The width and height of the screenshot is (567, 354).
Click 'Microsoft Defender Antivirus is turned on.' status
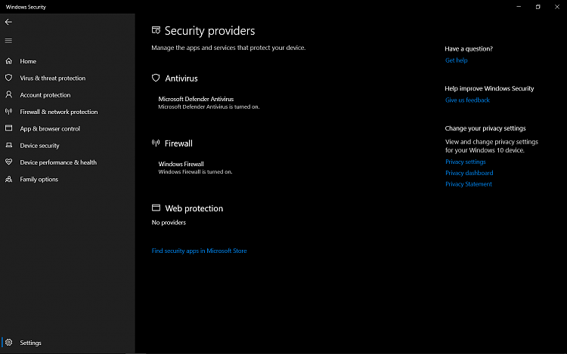(x=209, y=107)
